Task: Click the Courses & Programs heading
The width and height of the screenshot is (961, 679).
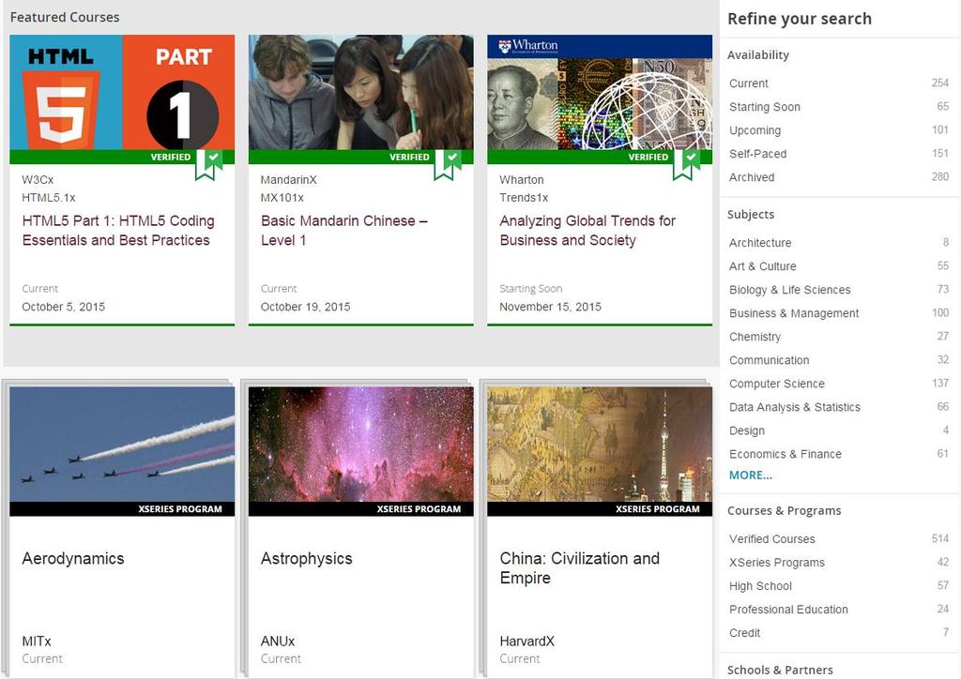Action: click(x=784, y=510)
